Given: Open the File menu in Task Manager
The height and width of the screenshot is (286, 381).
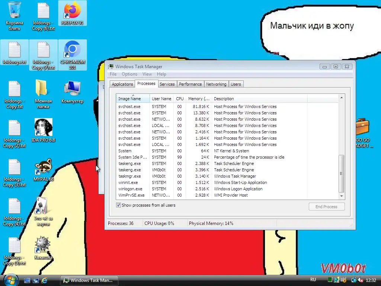Looking at the screenshot, I should click(113, 74).
